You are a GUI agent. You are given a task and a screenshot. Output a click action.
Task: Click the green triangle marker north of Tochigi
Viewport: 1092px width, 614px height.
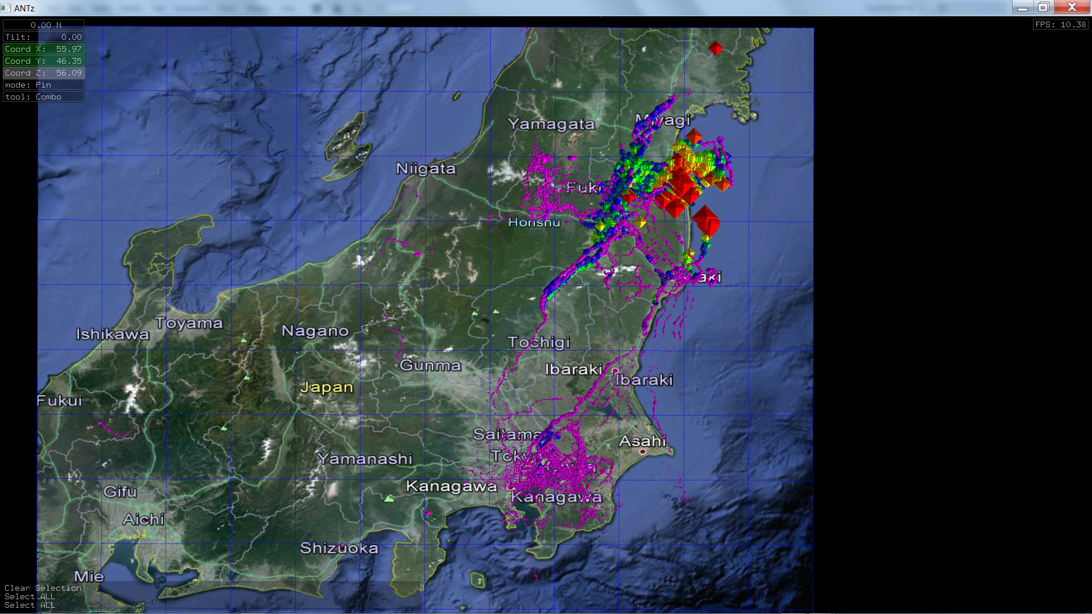pyautogui.click(x=496, y=311)
